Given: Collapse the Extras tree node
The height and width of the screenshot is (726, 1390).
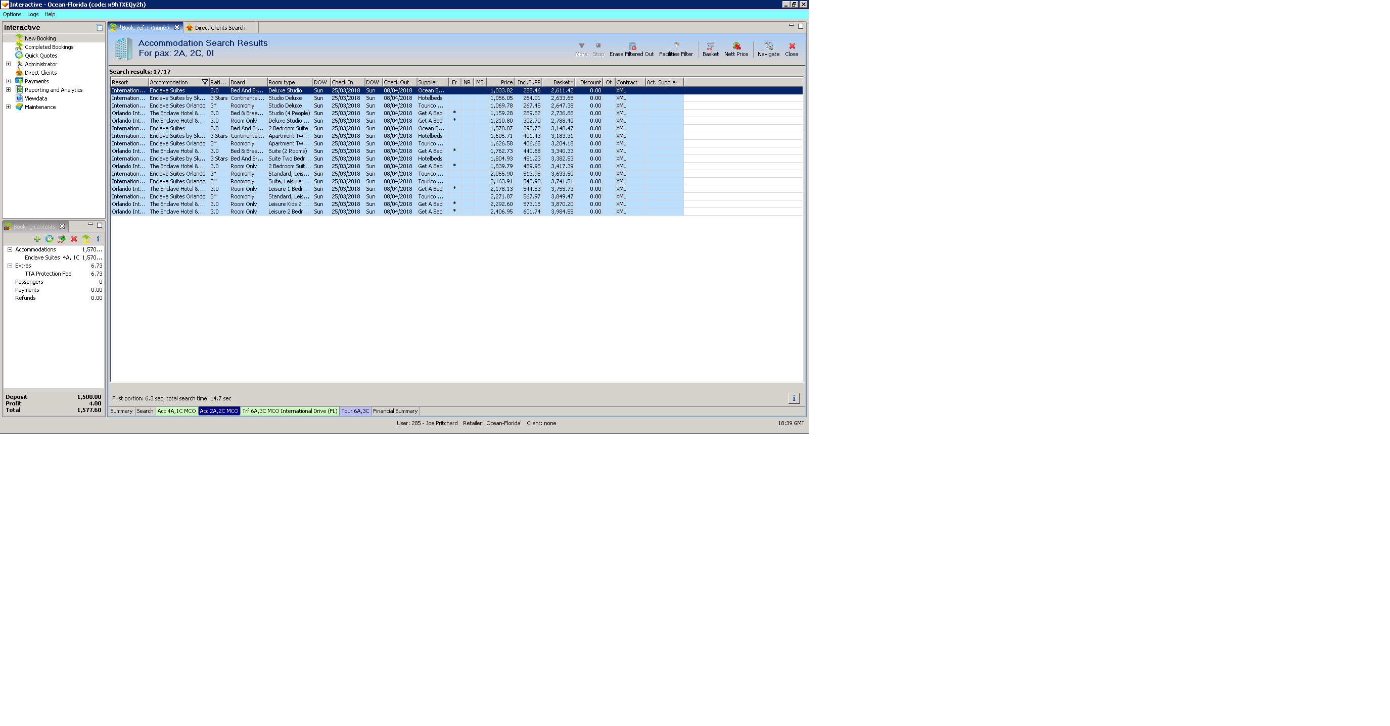Looking at the screenshot, I should [x=10, y=266].
